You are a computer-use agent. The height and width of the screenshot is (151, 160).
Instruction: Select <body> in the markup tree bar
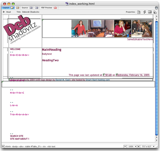click(15, 147)
